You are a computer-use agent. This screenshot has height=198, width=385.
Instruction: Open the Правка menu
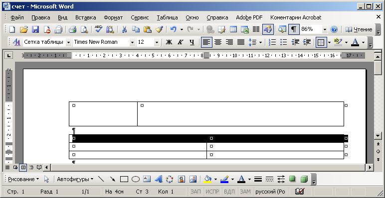[x=41, y=17]
